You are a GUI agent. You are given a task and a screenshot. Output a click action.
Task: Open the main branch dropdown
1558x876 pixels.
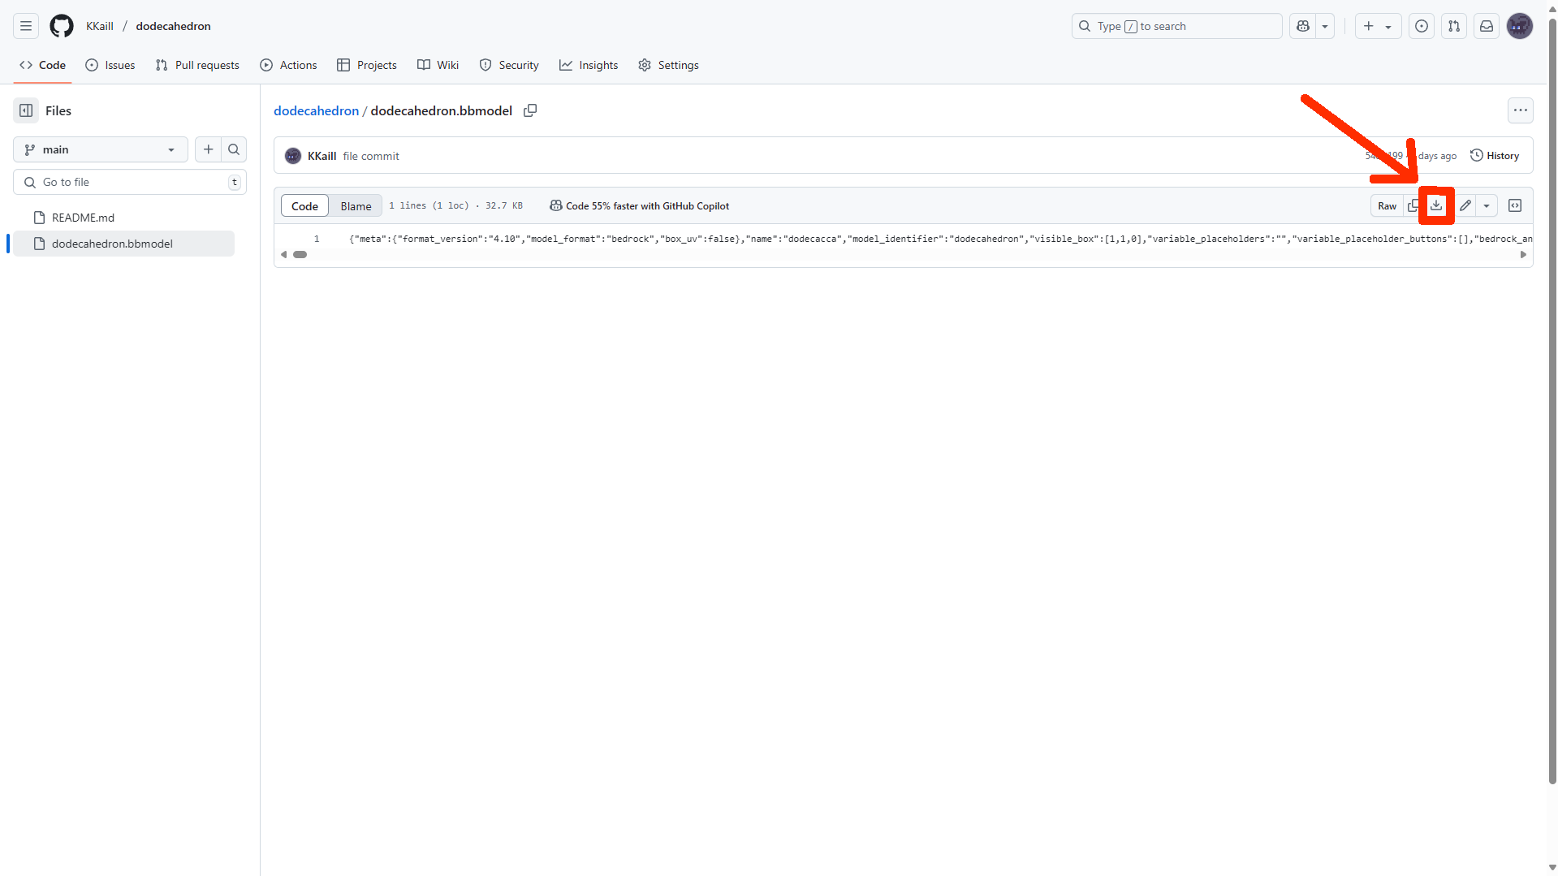101,149
